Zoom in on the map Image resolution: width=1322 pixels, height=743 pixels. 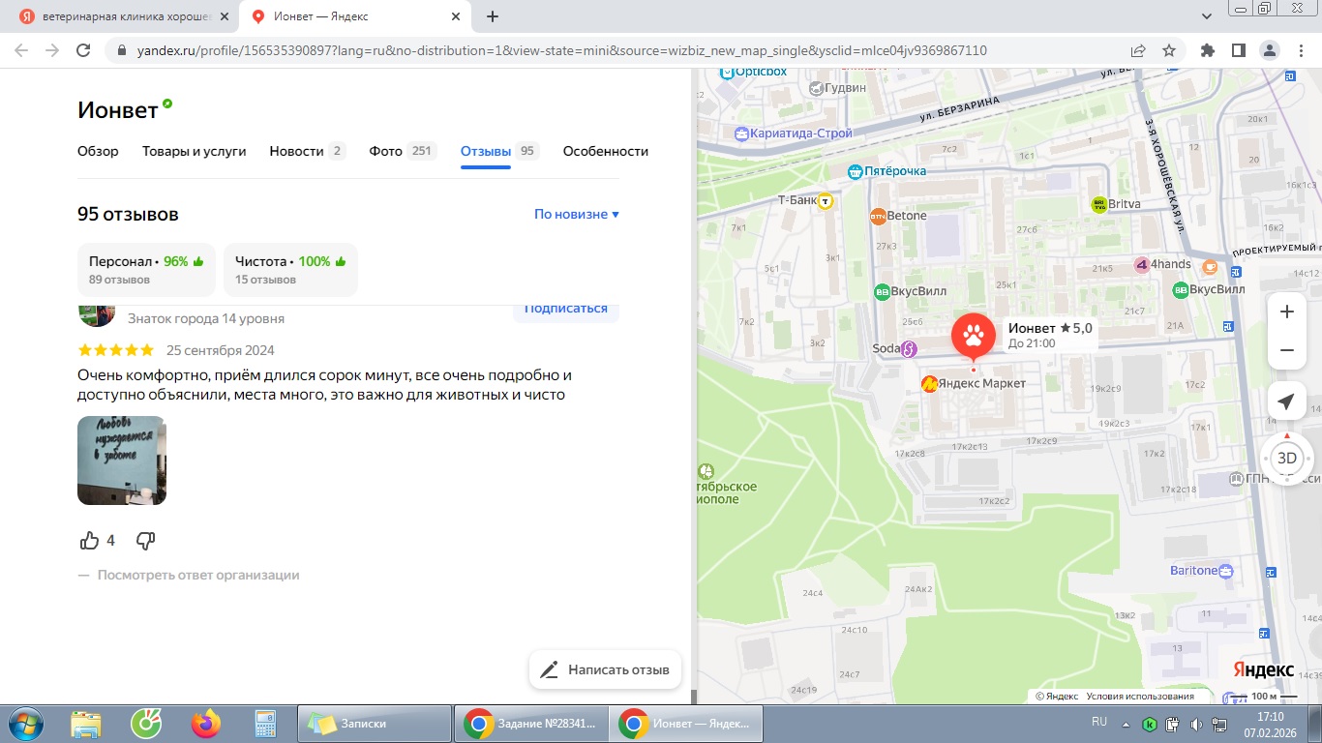click(x=1286, y=312)
